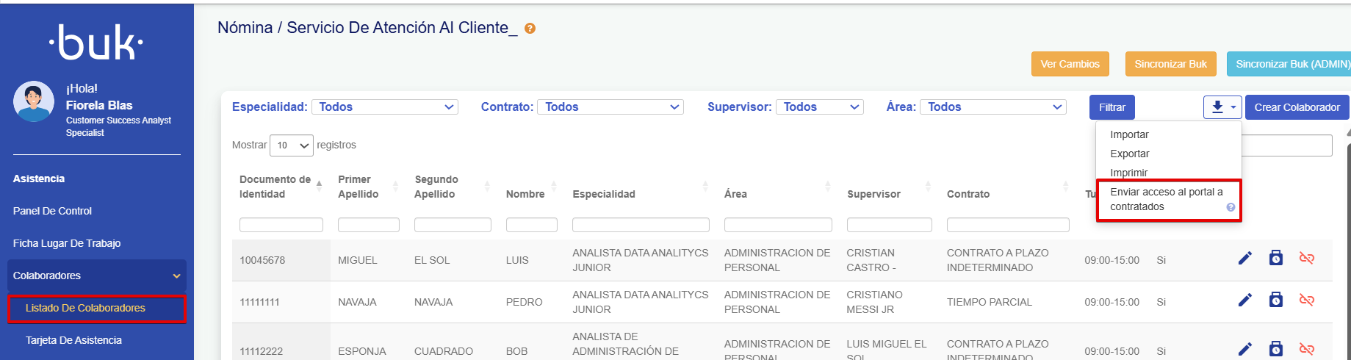This screenshot has height=360, width=1351.
Task: Open the Contrato filter dropdown
Action: point(610,107)
